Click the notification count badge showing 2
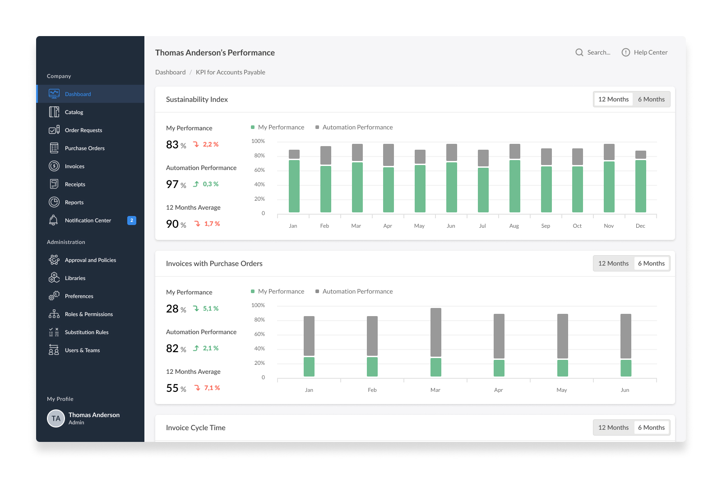Screen dimensions: 722x487 tap(132, 221)
